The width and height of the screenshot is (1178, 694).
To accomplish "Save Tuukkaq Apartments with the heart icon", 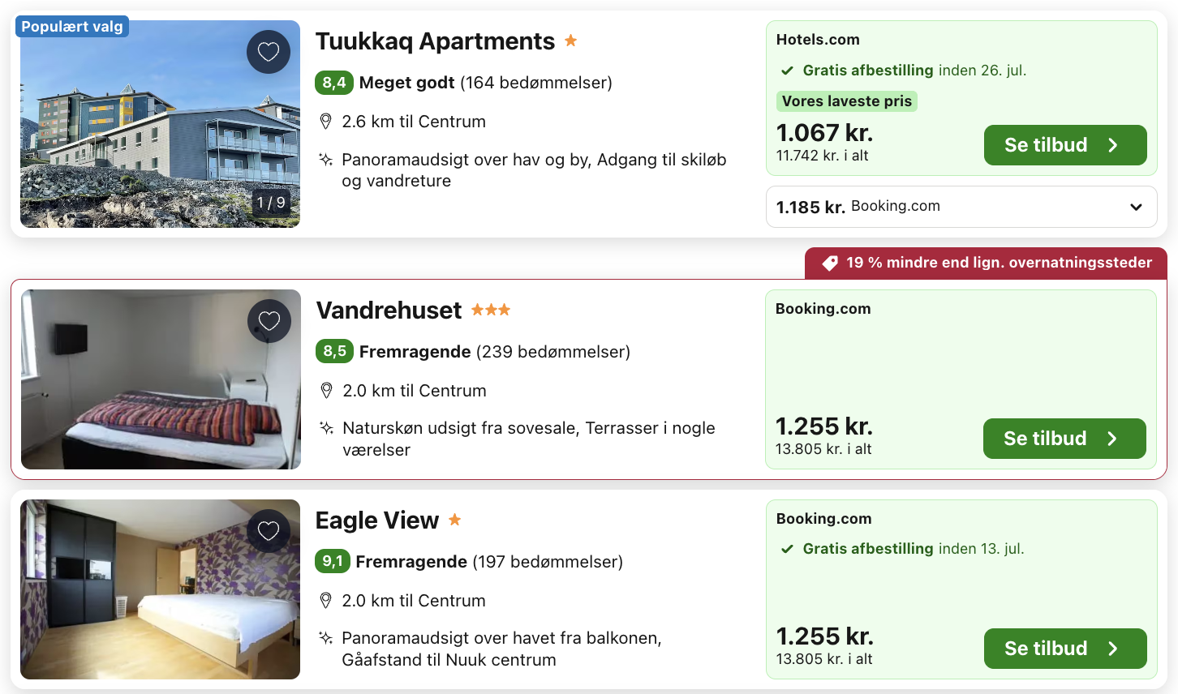I will click(269, 52).
